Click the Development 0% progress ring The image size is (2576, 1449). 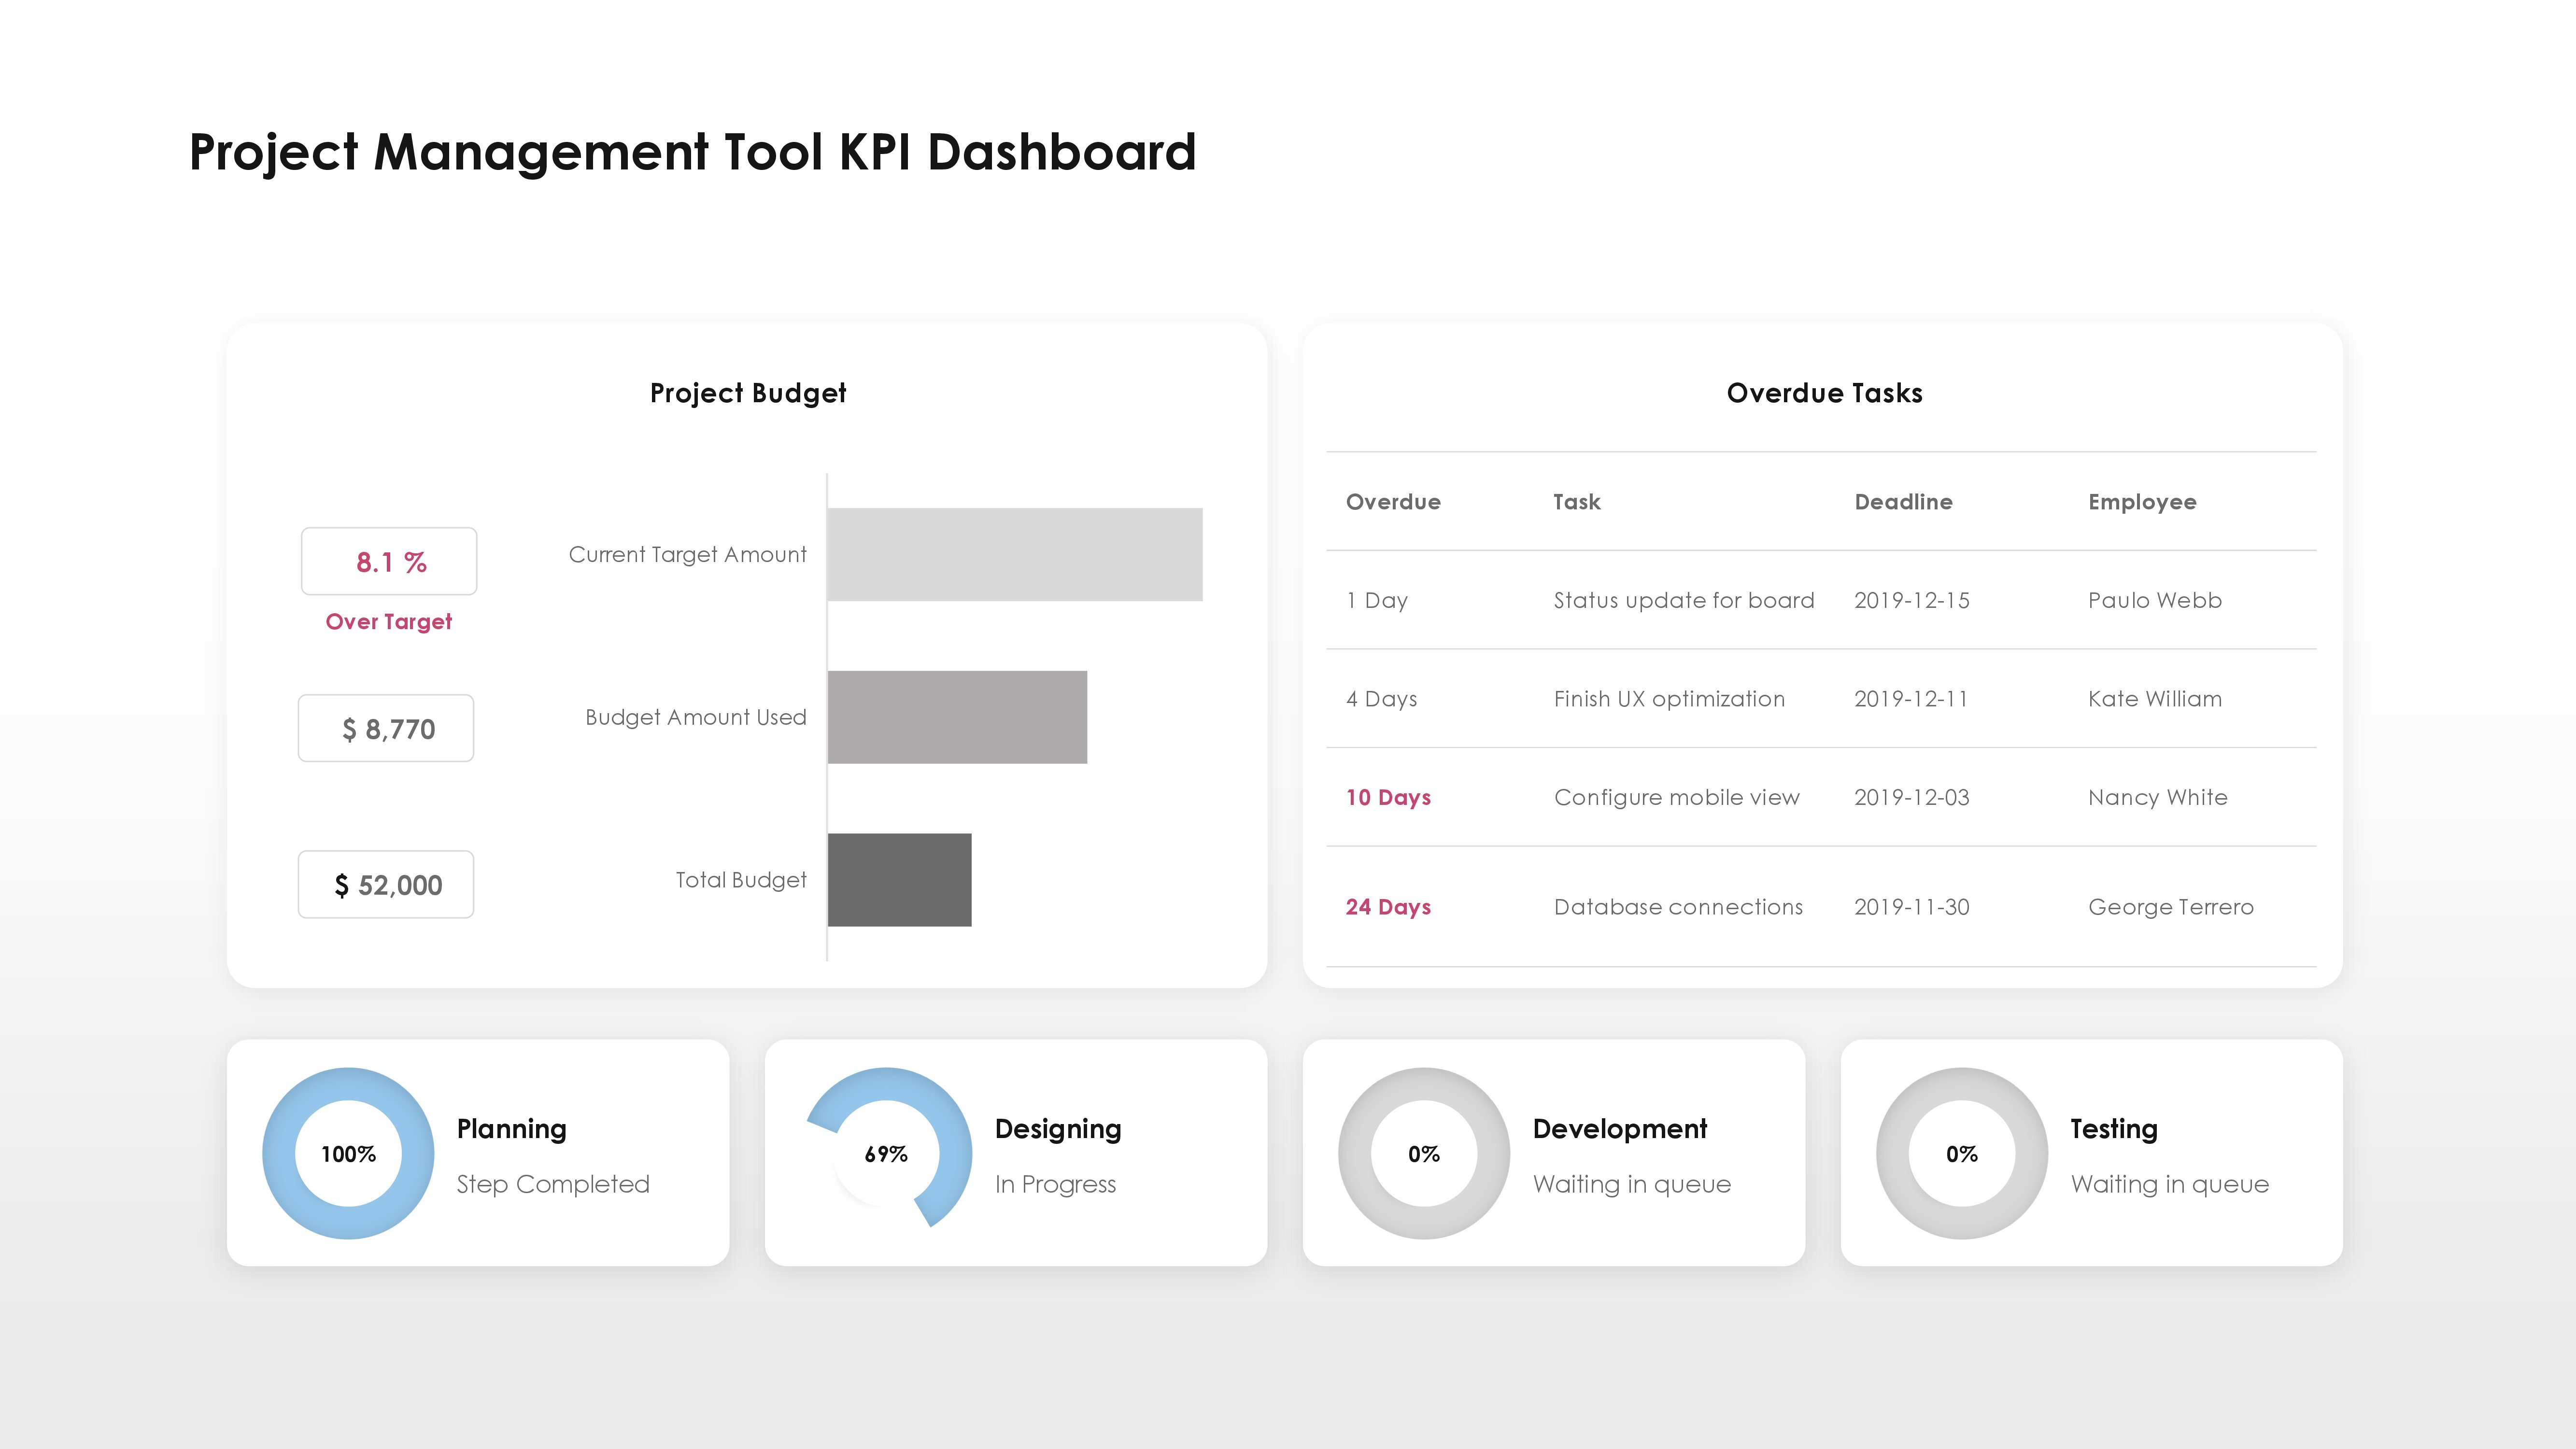point(1424,1153)
